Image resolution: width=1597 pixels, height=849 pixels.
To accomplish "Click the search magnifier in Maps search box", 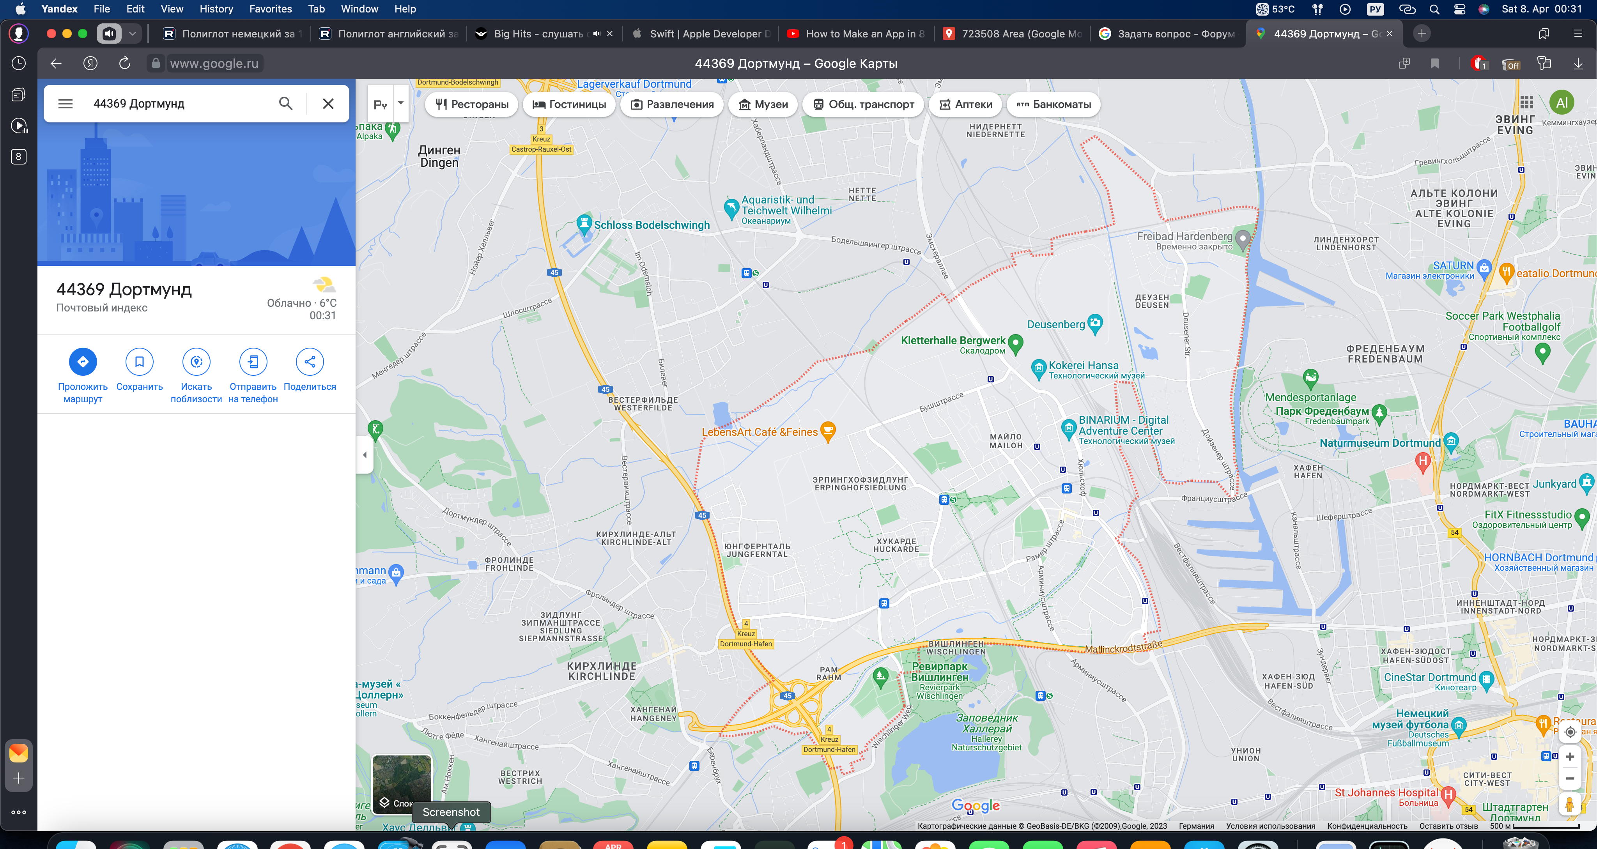I will pyautogui.click(x=286, y=103).
